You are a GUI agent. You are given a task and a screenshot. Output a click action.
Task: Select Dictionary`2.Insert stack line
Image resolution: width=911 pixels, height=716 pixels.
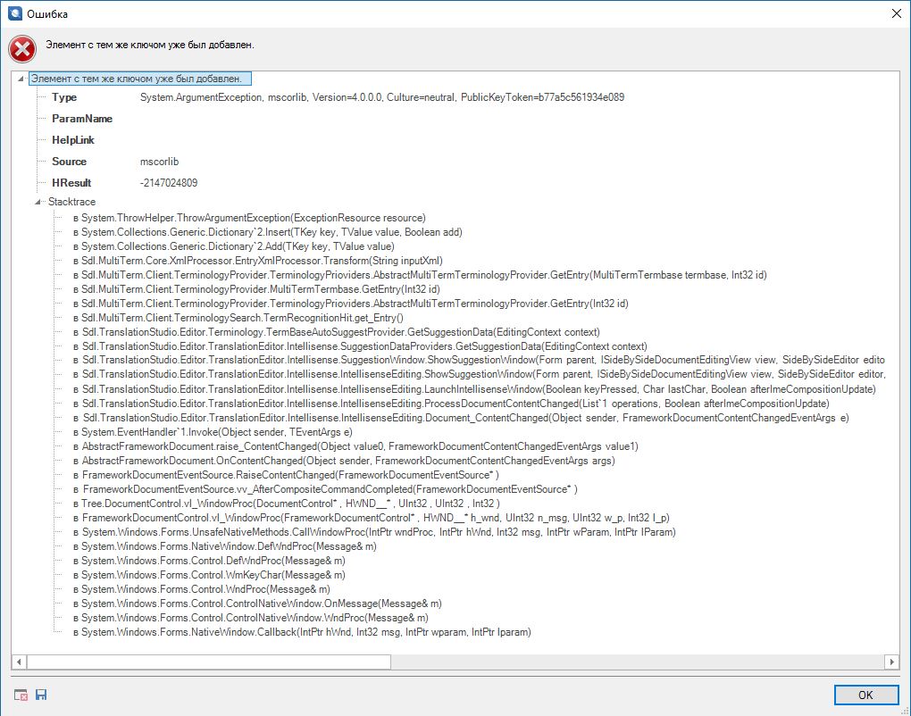[268, 232]
